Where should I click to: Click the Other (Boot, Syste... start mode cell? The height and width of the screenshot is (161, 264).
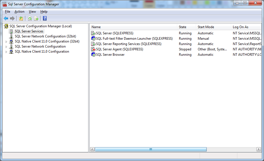coord(212,49)
